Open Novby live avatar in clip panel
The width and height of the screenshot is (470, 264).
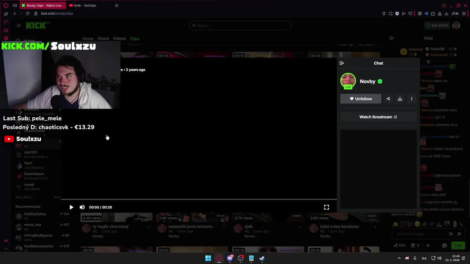pos(348,81)
